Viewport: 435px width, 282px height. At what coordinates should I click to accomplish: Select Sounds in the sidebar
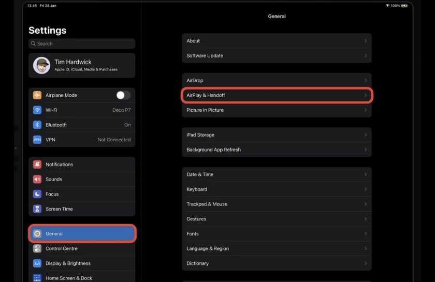coord(82,179)
